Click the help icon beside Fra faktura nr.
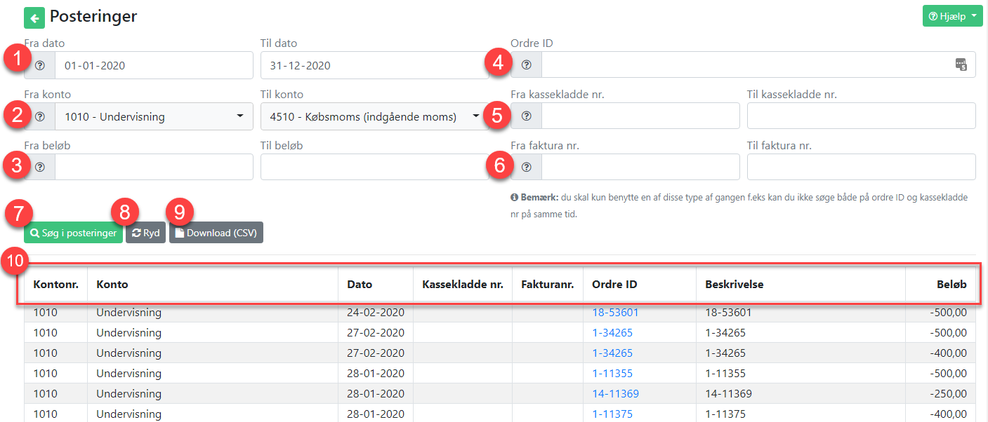Image resolution: width=988 pixels, height=422 pixels. pyautogui.click(x=527, y=167)
